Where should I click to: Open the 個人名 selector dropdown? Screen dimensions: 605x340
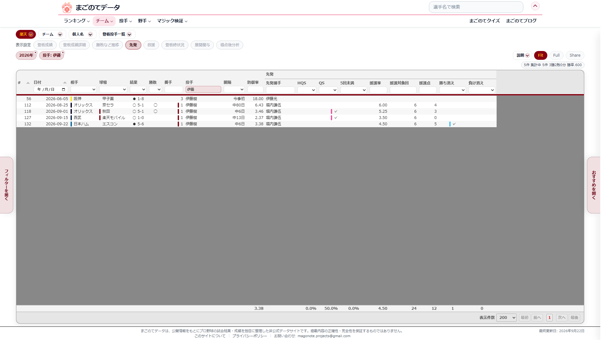(82, 34)
